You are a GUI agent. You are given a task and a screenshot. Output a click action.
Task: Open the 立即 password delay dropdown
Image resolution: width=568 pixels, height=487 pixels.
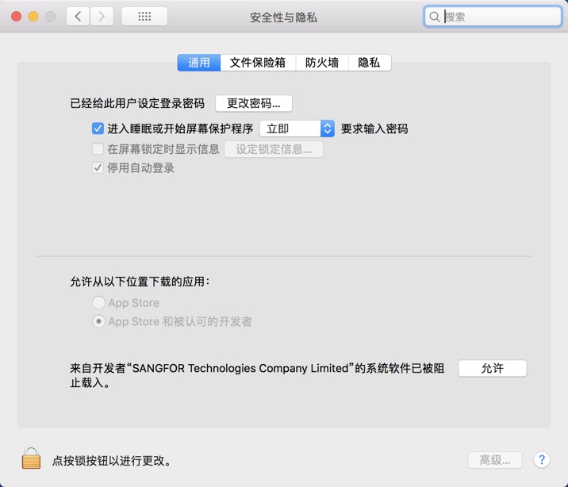(297, 128)
